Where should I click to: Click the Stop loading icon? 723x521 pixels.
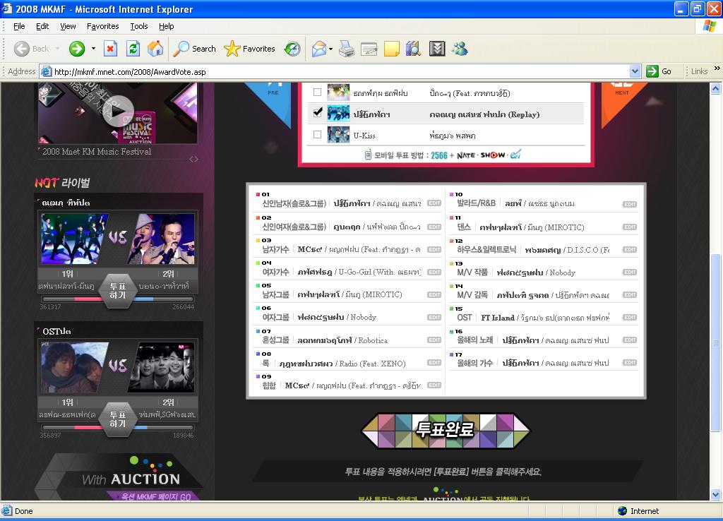[x=110, y=49]
